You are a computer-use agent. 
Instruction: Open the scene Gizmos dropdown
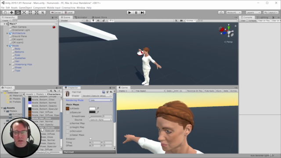click(191, 21)
